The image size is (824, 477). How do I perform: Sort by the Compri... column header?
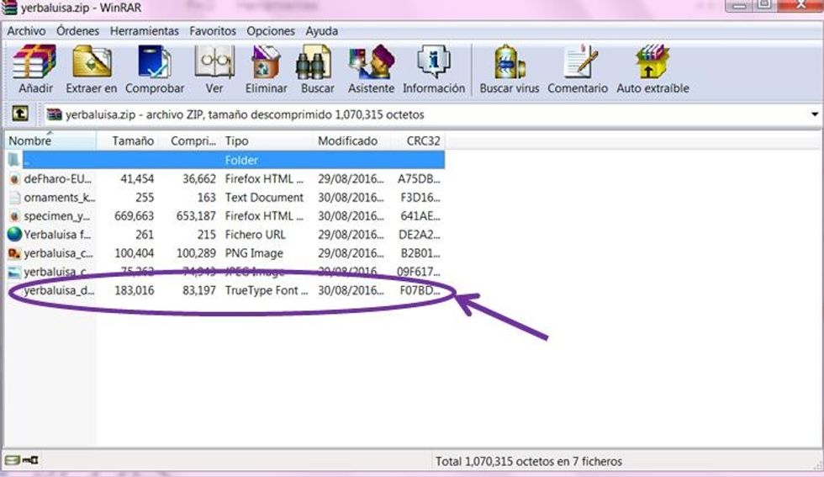190,141
